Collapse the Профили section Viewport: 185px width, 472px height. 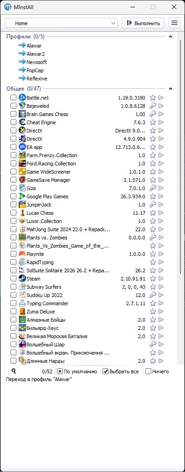point(170,37)
